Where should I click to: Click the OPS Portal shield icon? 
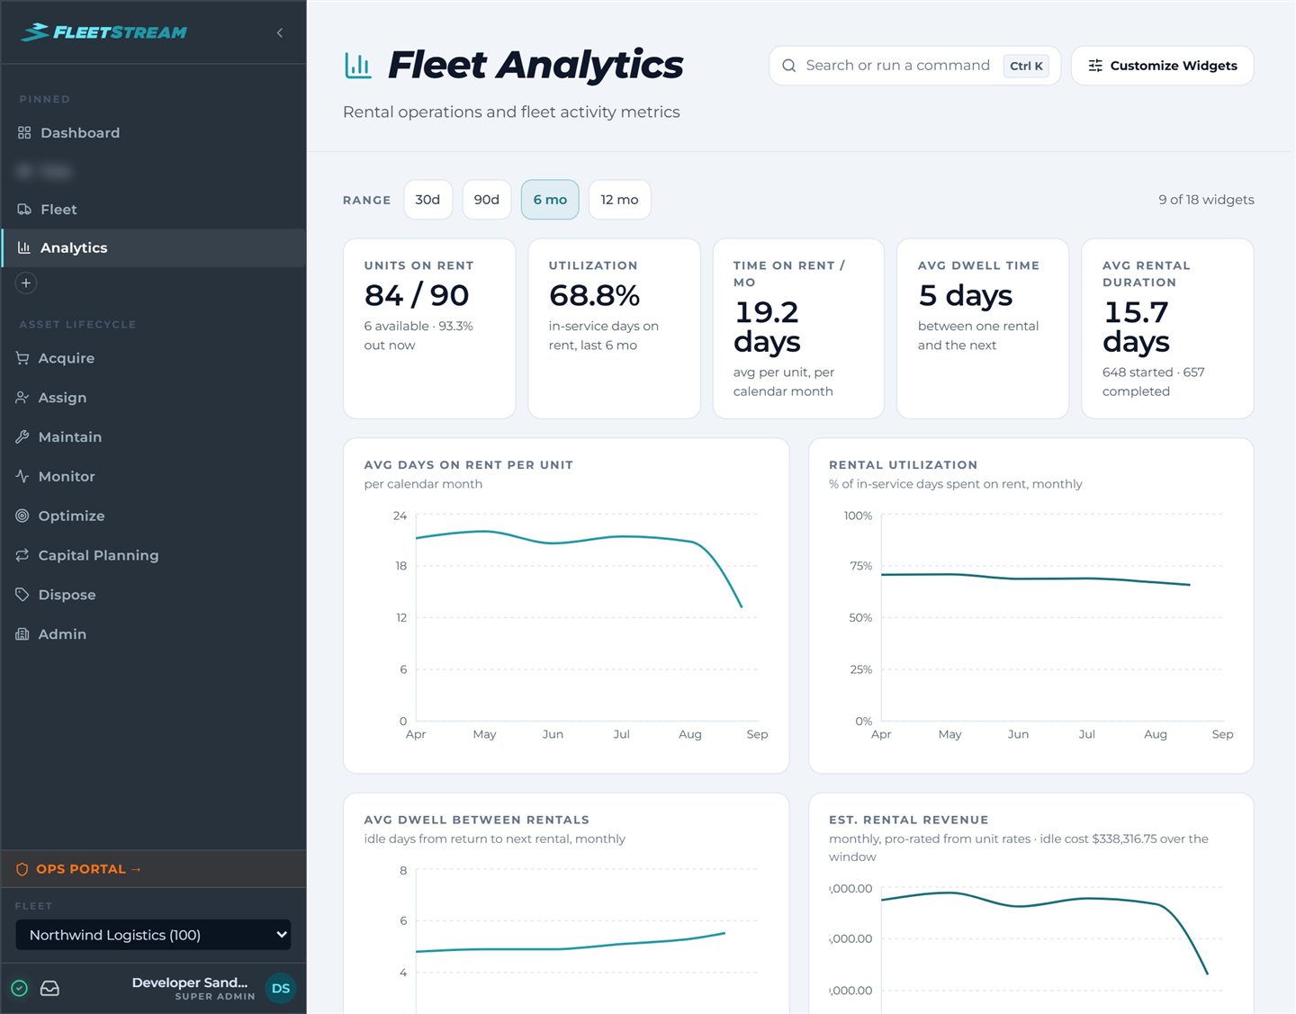pyautogui.click(x=22, y=869)
